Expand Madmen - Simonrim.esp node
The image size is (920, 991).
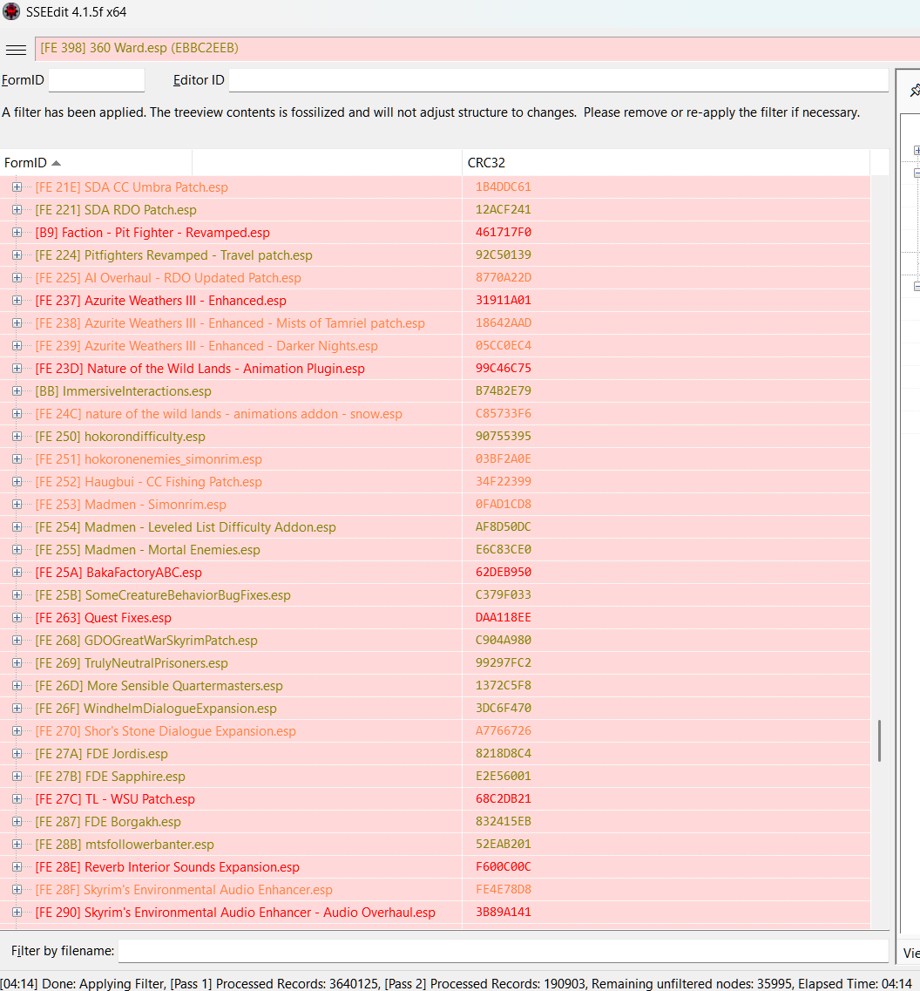coord(17,505)
